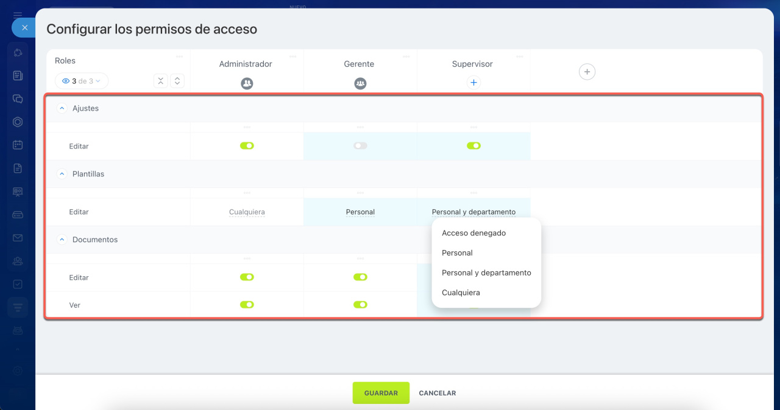Click the Cancelar button
Screen dimensions: 780x410
[x=437, y=393]
